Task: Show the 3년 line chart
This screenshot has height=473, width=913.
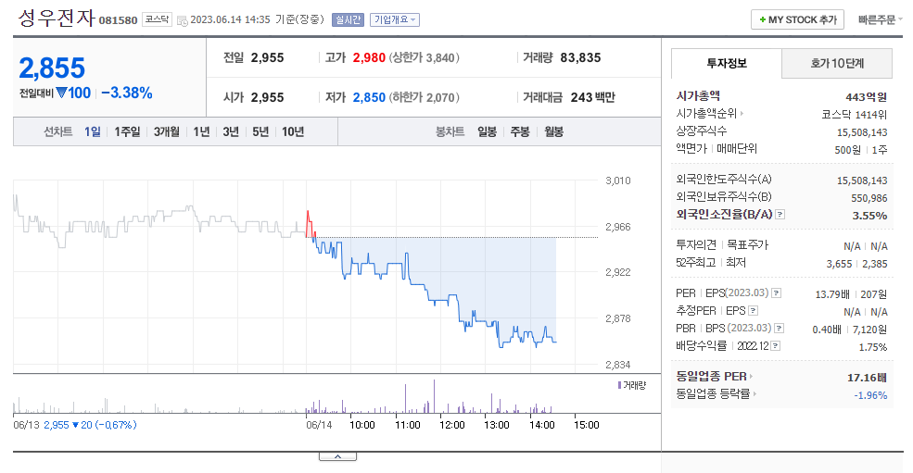Action: pyautogui.click(x=231, y=132)
